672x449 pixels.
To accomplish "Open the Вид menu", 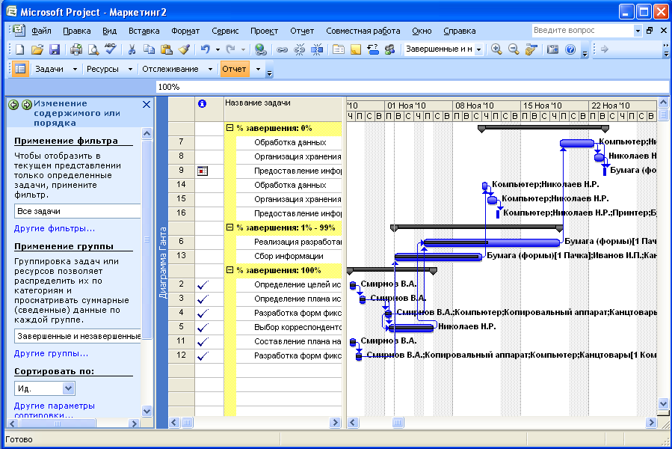I will [109, 31].
